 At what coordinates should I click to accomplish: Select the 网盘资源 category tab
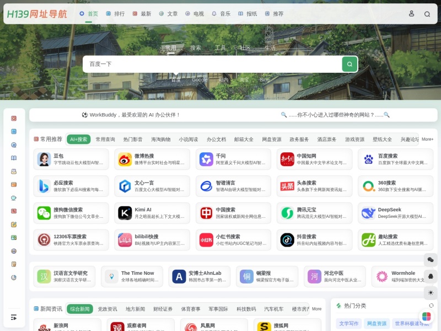click(x=272, y=140)
